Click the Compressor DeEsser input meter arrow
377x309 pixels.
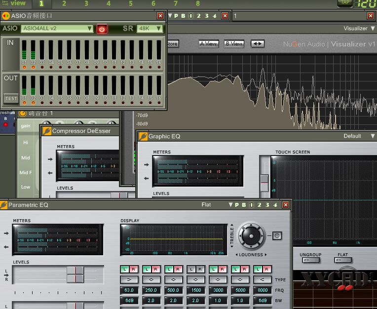[50, 159]
